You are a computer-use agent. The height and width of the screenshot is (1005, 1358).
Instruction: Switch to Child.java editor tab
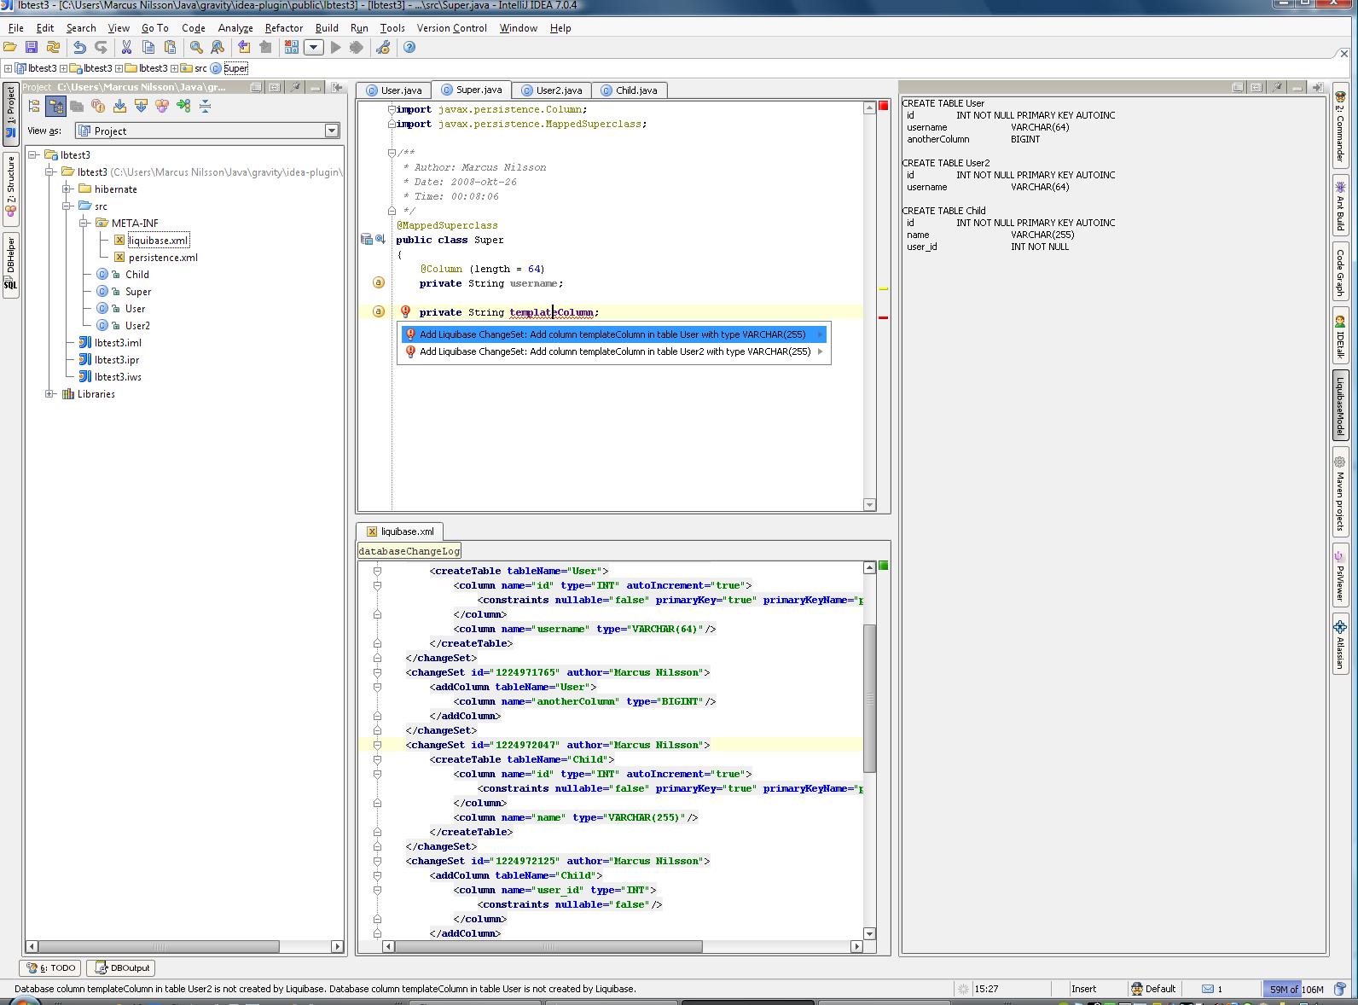(630, 90)
